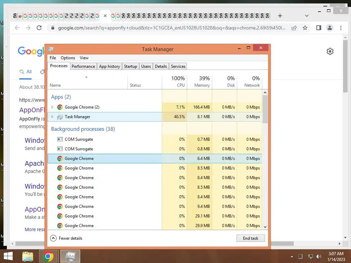Viewport: 351px width, 263px height.
Task: Click the 166.4 MB memory cell
Action: [x=200, y=107]
